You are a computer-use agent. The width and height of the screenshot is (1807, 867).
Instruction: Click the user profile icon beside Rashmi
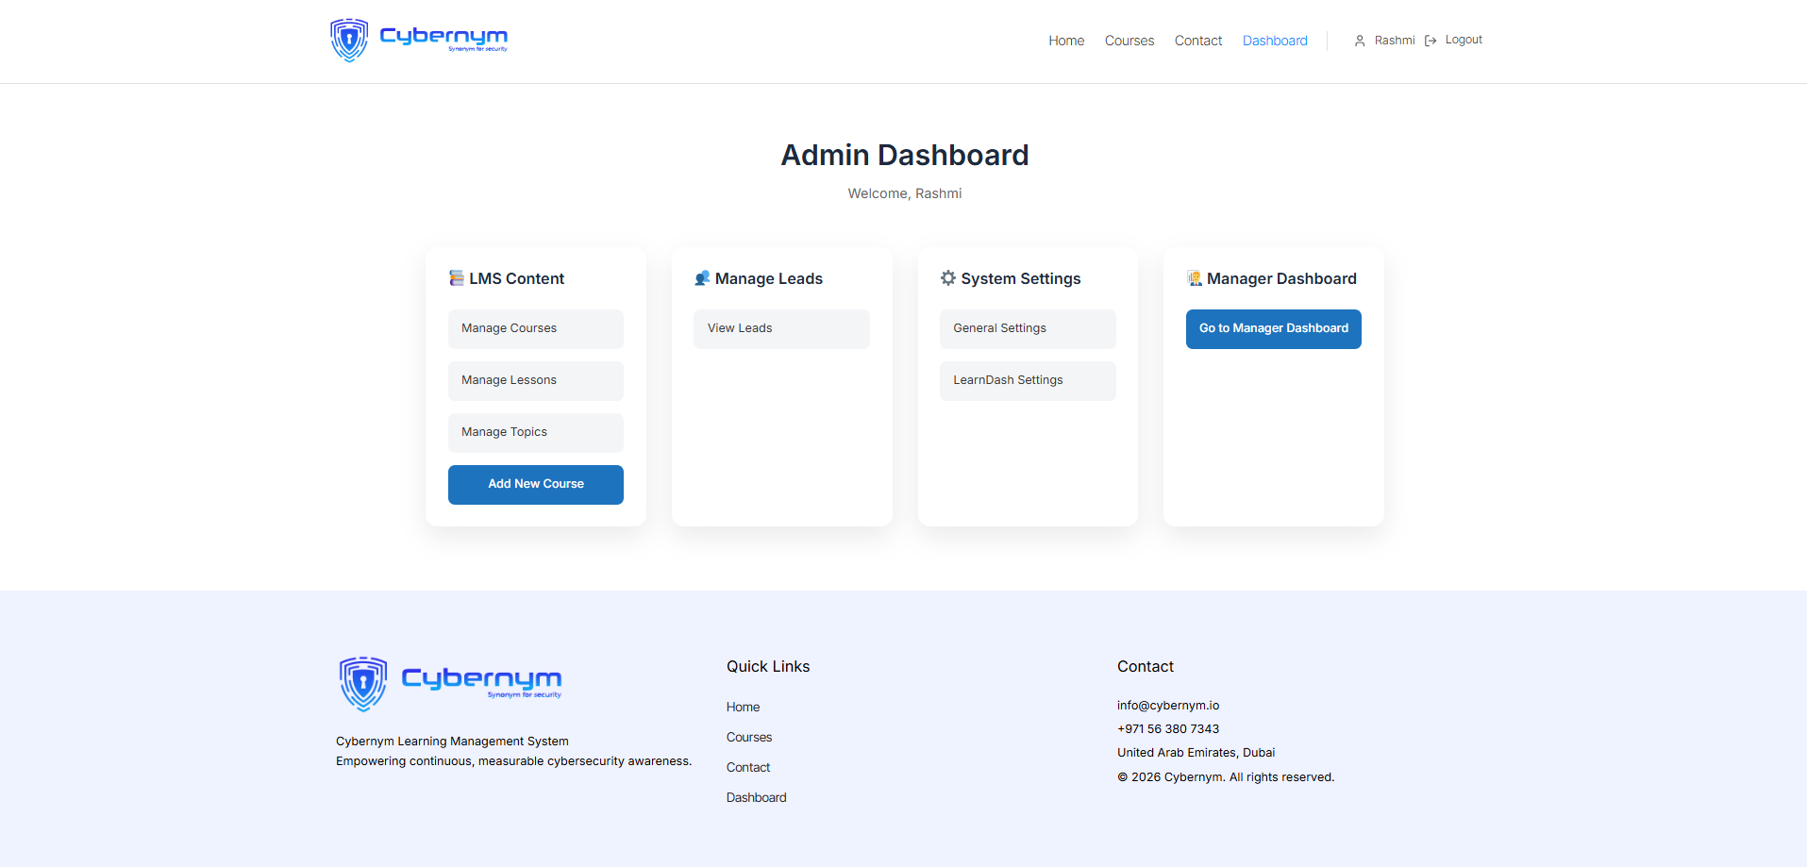pyautogui.click(x=1360, y=41)
